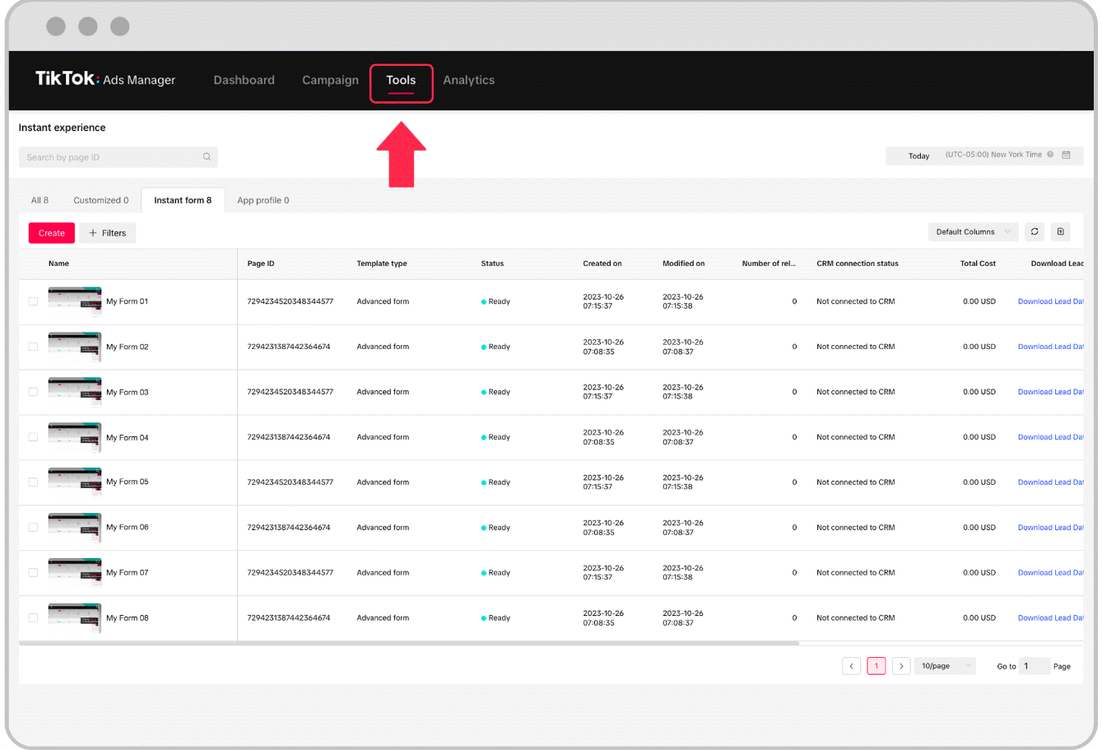Click the Total Cost column header
The image size is (1102, 750).
tap(978, 263)
